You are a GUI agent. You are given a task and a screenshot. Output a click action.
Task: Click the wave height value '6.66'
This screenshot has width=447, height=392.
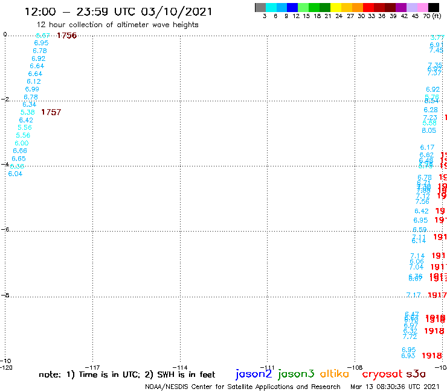20,151
